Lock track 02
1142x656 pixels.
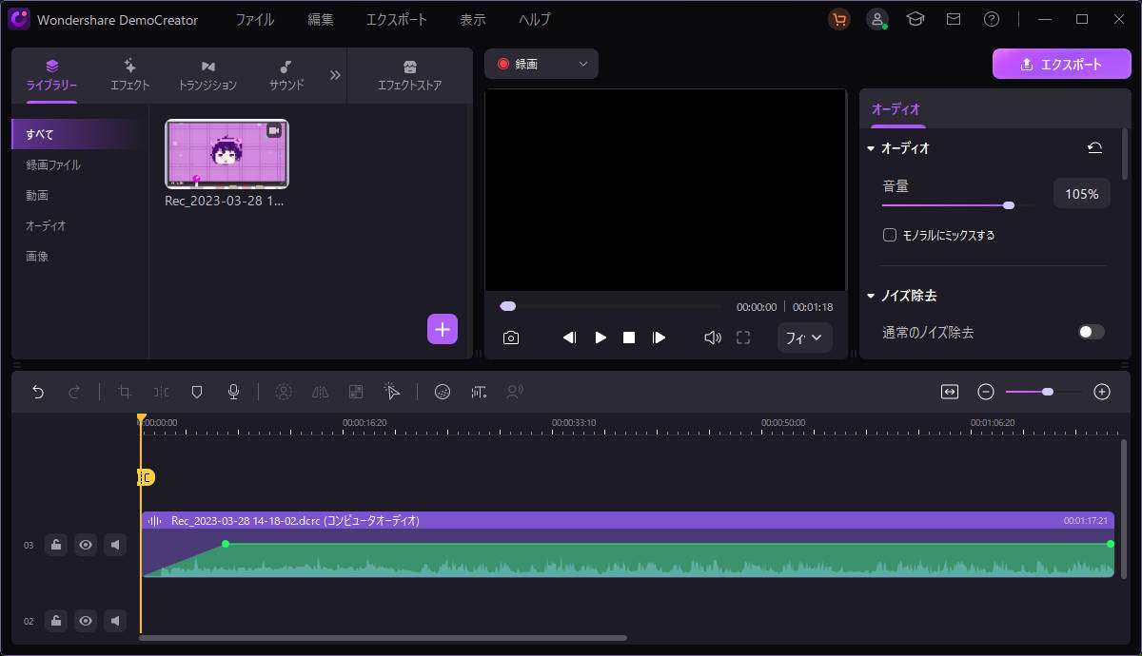[x=56, y=621]
